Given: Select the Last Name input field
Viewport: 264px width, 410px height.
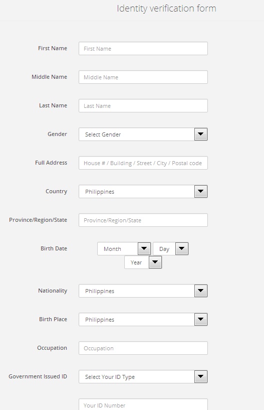Looking at the screenshot, I should pyautogui.click(x=143, y=106).
